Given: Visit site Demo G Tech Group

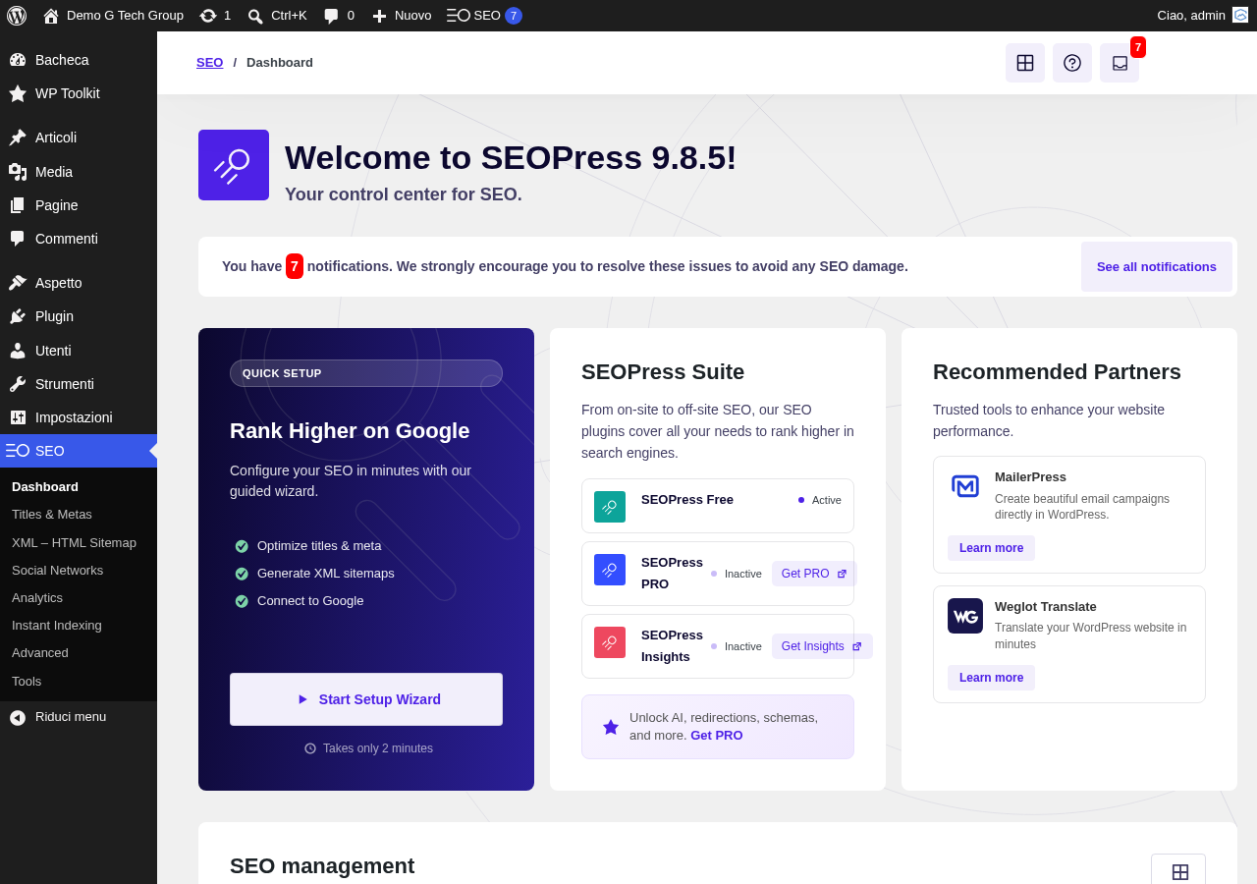Looking at the screenshot, I should pyautogui.click(x=113, y=15).
